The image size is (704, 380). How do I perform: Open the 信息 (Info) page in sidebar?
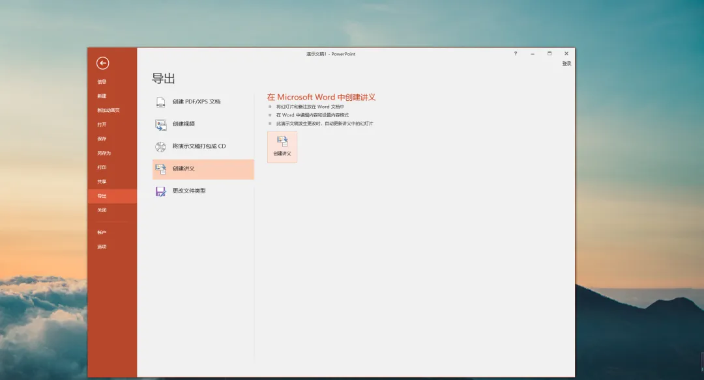[x=112, y=82]
